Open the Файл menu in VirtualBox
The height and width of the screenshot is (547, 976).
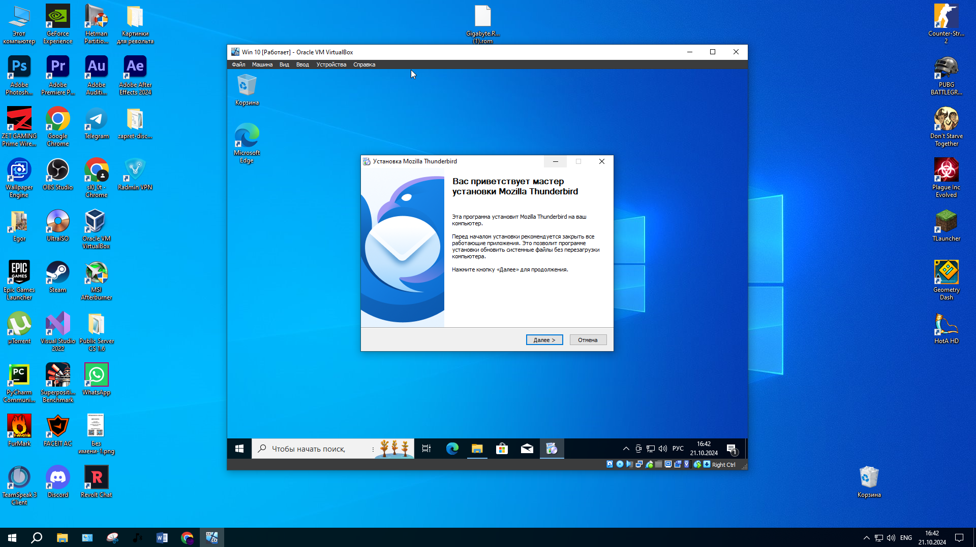tap(238, 64)
